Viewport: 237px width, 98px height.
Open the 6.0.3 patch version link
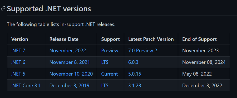(133, 62)
